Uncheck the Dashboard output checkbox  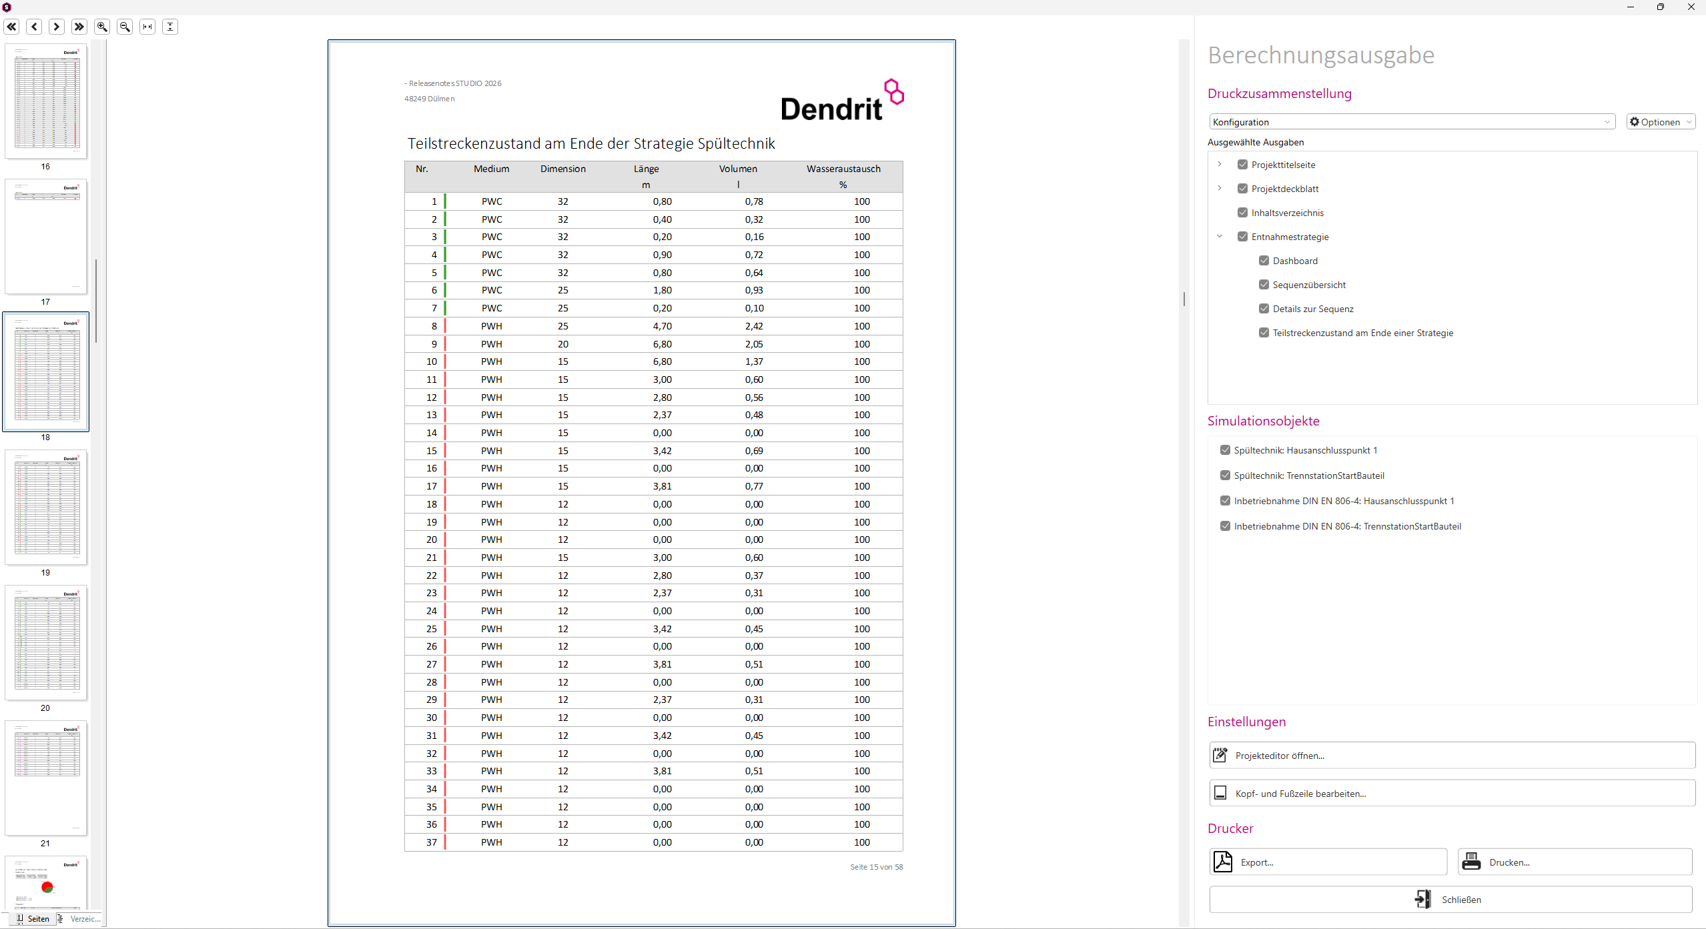click(x=1264, y=261)
